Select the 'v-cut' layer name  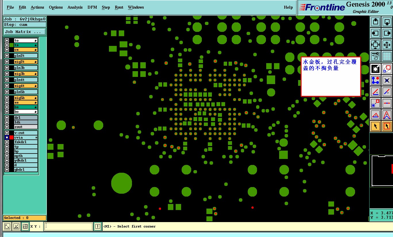[x=26, y=133]
